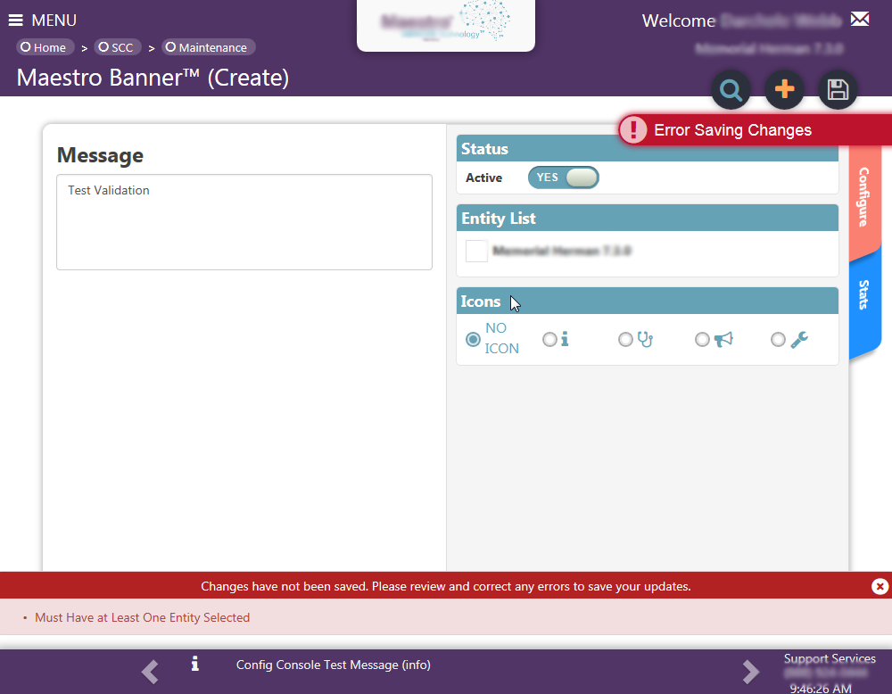Select the stethoscope radio button

pos(625,340)
